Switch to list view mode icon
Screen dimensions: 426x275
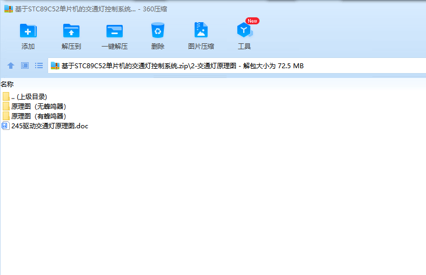[39, 66]
